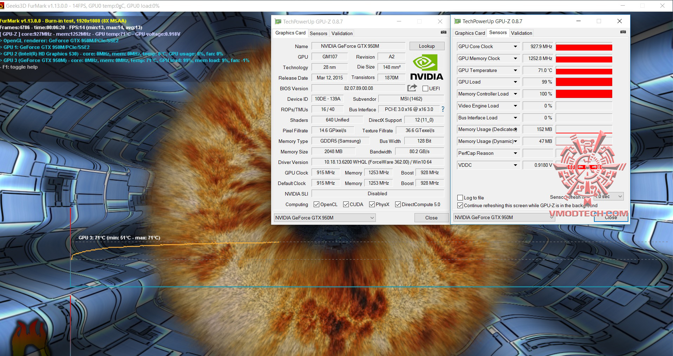Click Close button in the Graphics Card window

pos(431,218)
